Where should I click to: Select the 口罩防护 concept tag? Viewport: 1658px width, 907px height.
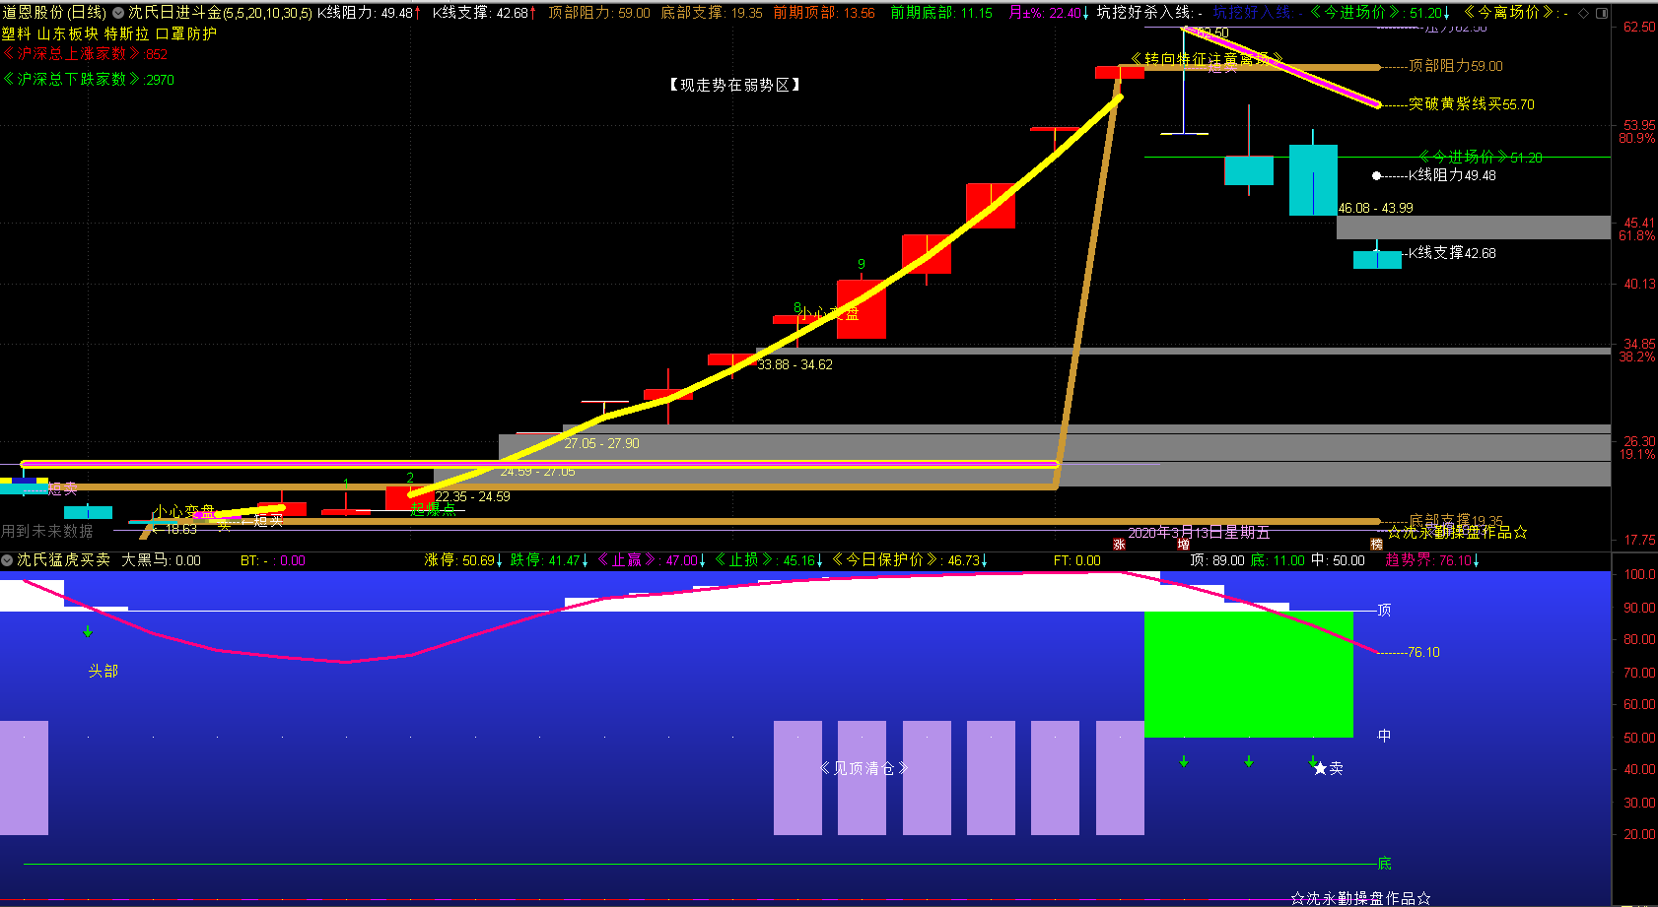coord(186,33)
